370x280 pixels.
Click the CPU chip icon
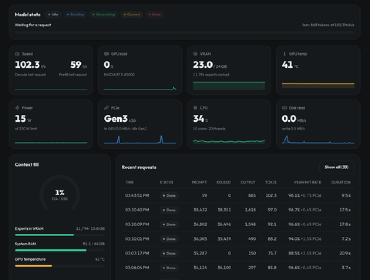tap(195, 108)
